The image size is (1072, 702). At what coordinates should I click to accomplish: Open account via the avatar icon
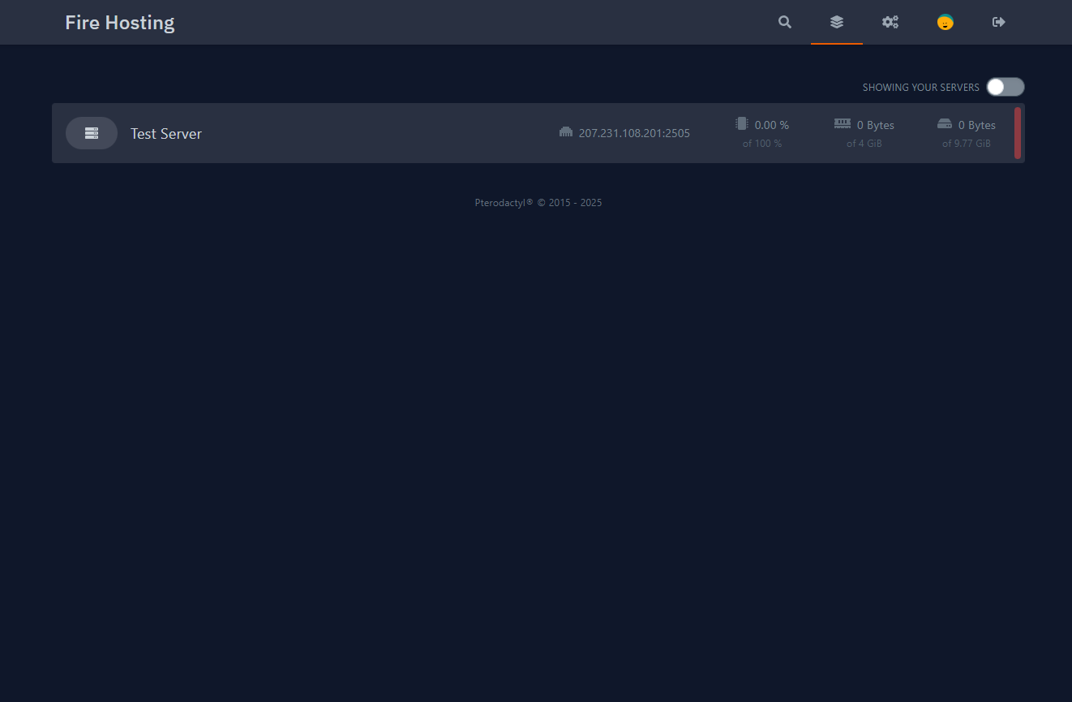(945, 22)
